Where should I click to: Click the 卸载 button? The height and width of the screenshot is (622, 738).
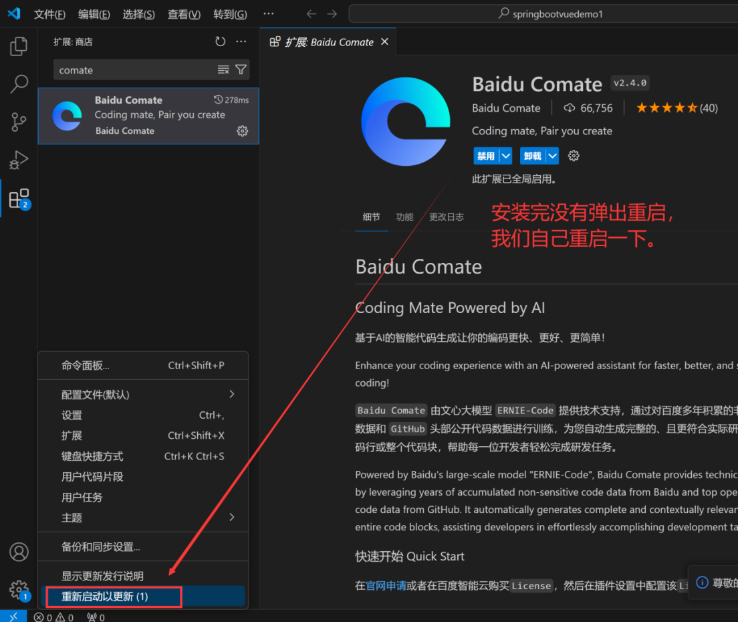(533, 156)
